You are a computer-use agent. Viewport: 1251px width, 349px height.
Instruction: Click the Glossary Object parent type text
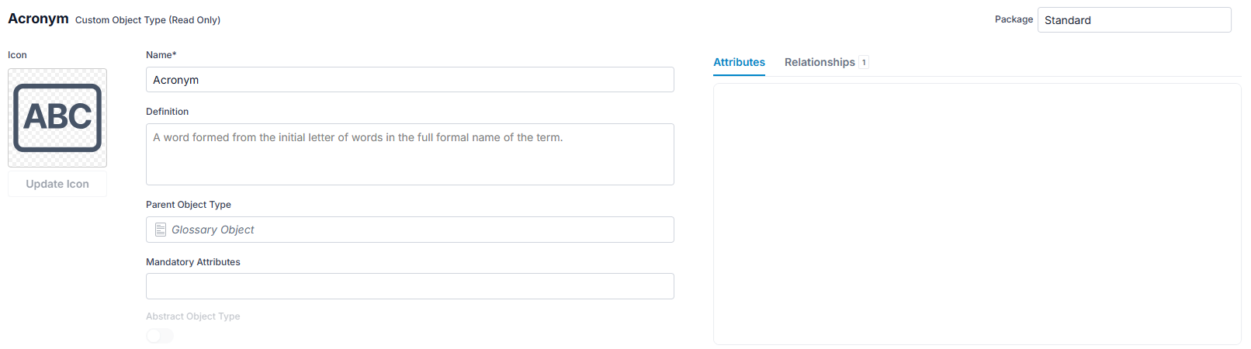213,230
